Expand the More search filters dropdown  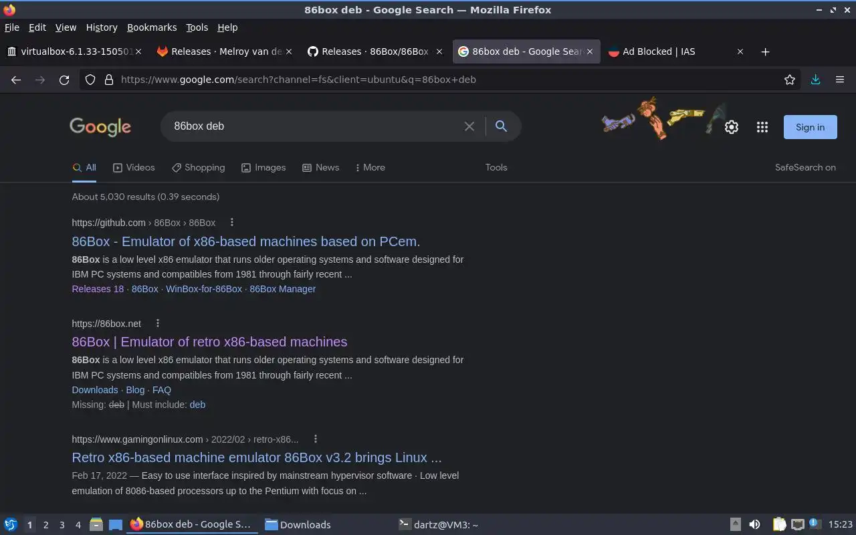pyautogui.click(x=370, y=168)
